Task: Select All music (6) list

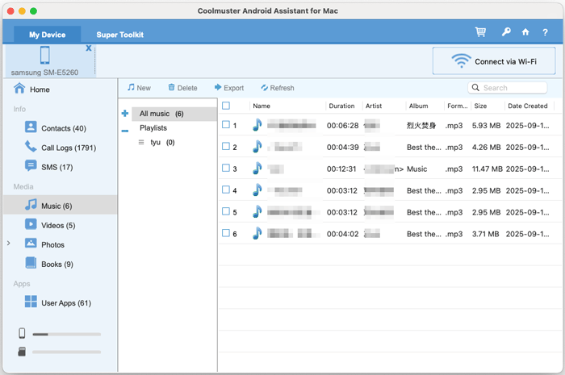Action: [174, 114]
